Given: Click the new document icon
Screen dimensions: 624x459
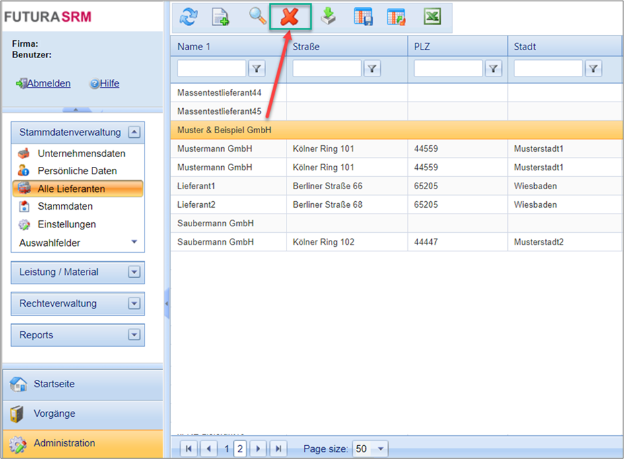Looking at the screenshot, I should pos(220,17).
